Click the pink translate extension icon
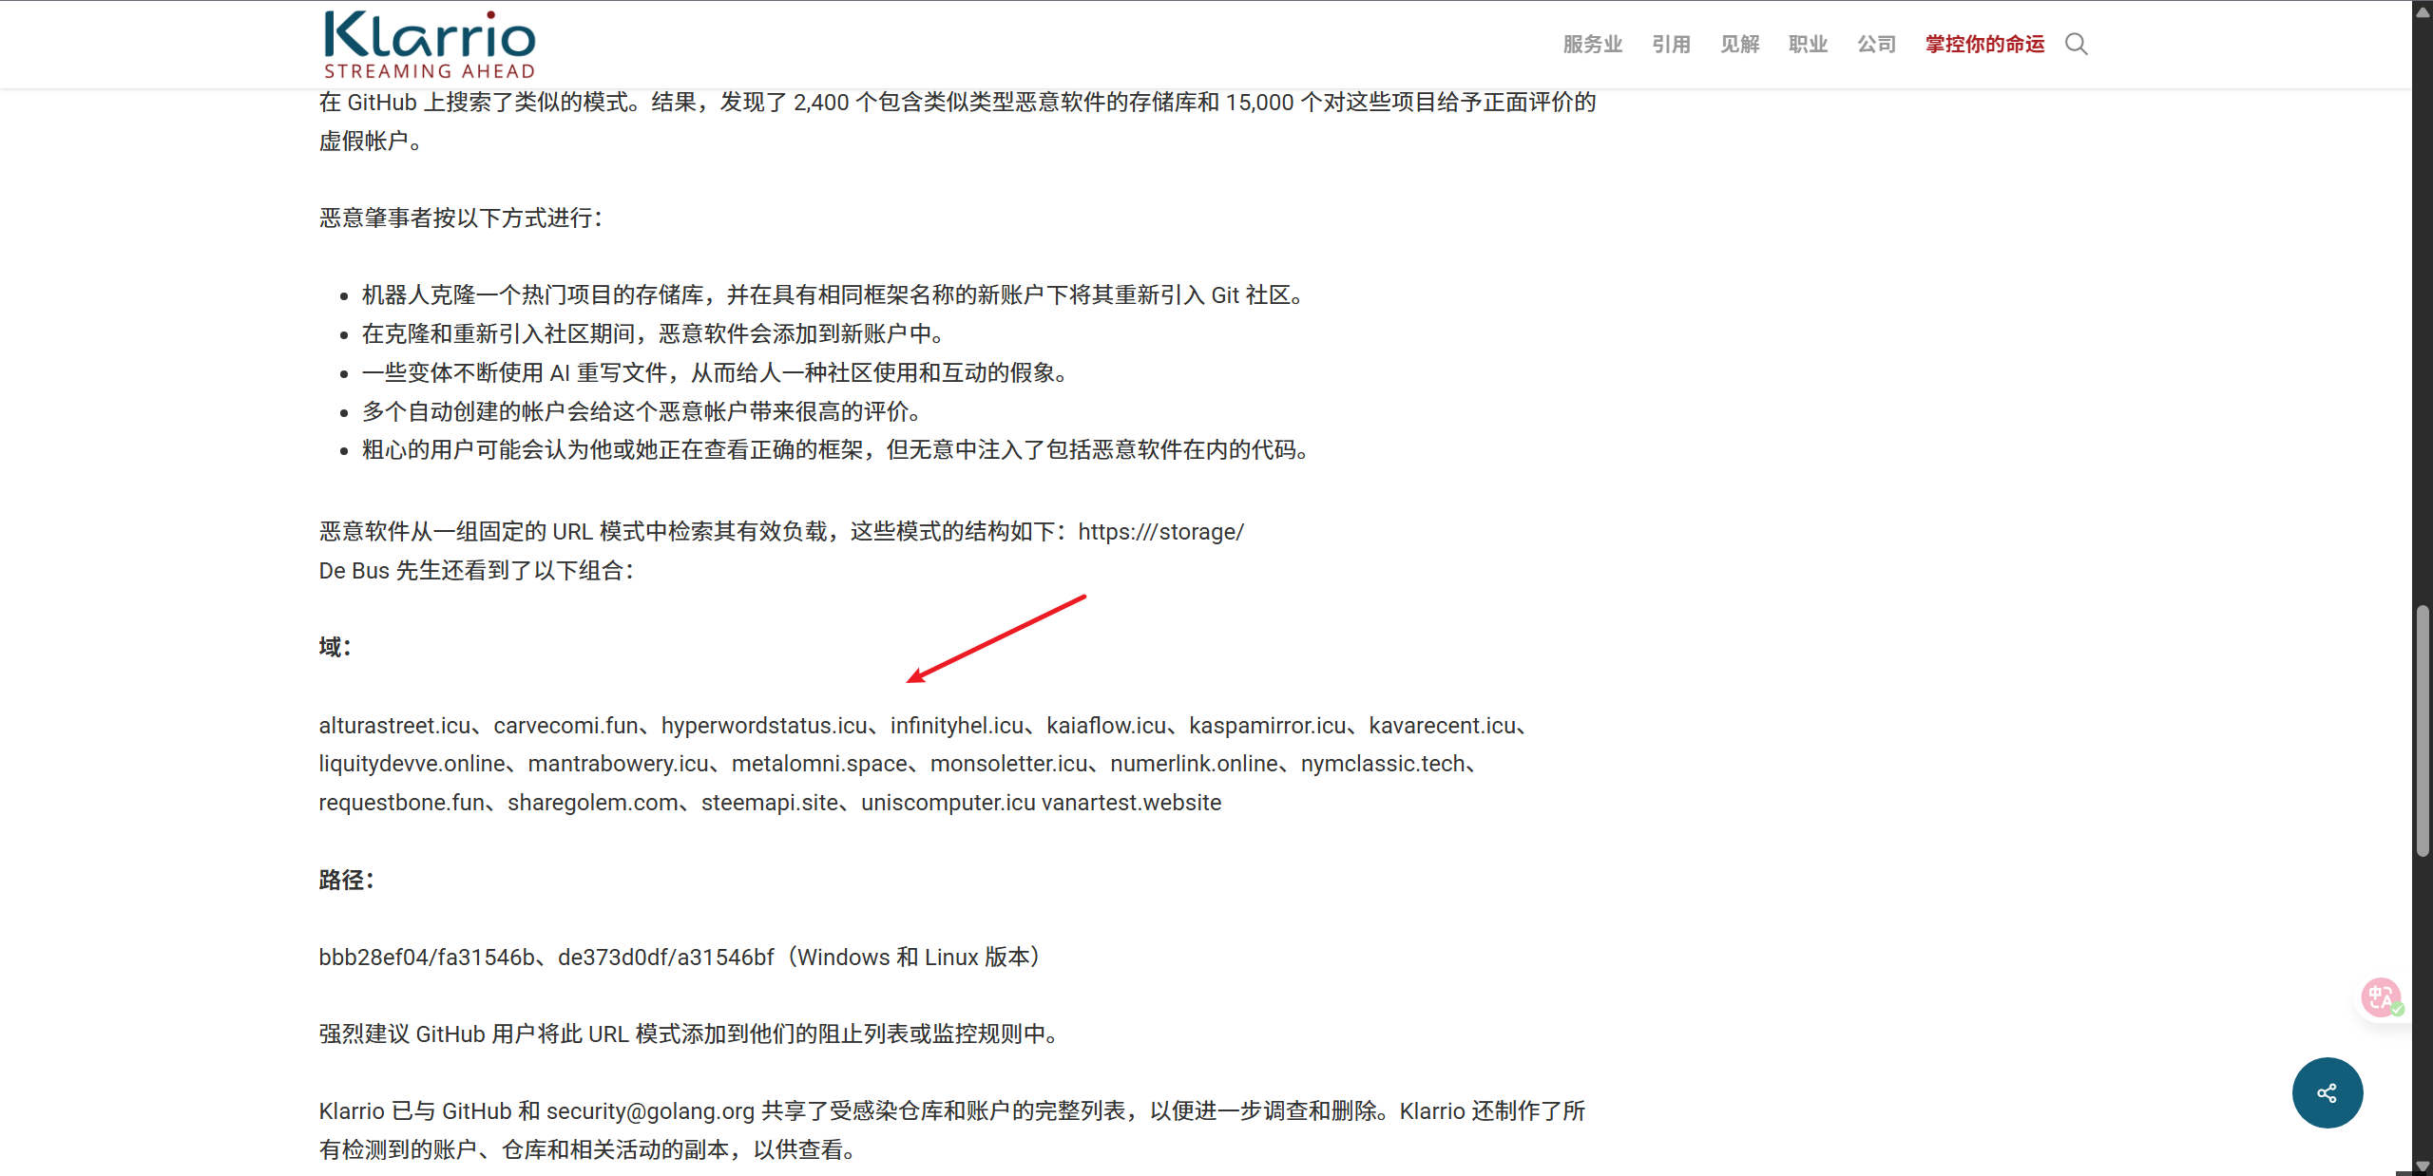Image resolution: width=2433 pixels, height=1176 pixels. (x=2381, y=996)
